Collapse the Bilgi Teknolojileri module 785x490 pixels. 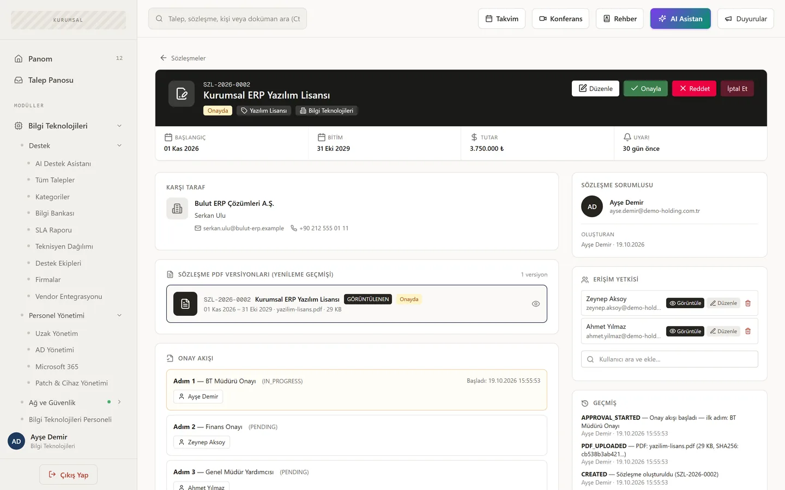[119, 126]
